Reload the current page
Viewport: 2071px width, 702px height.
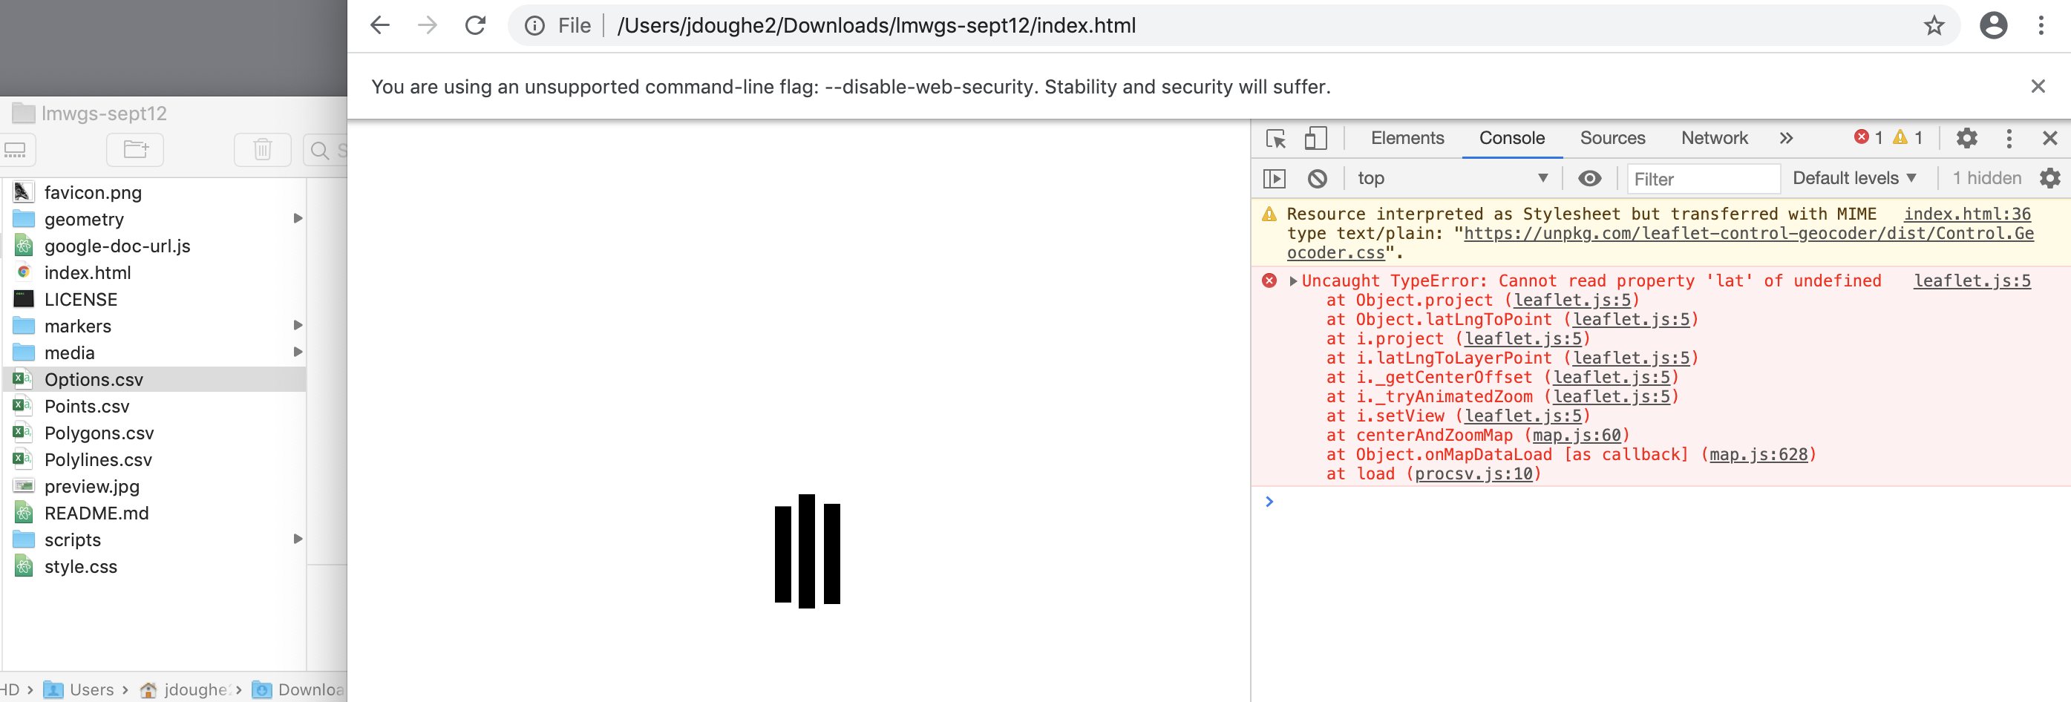(x=475, y=25)
